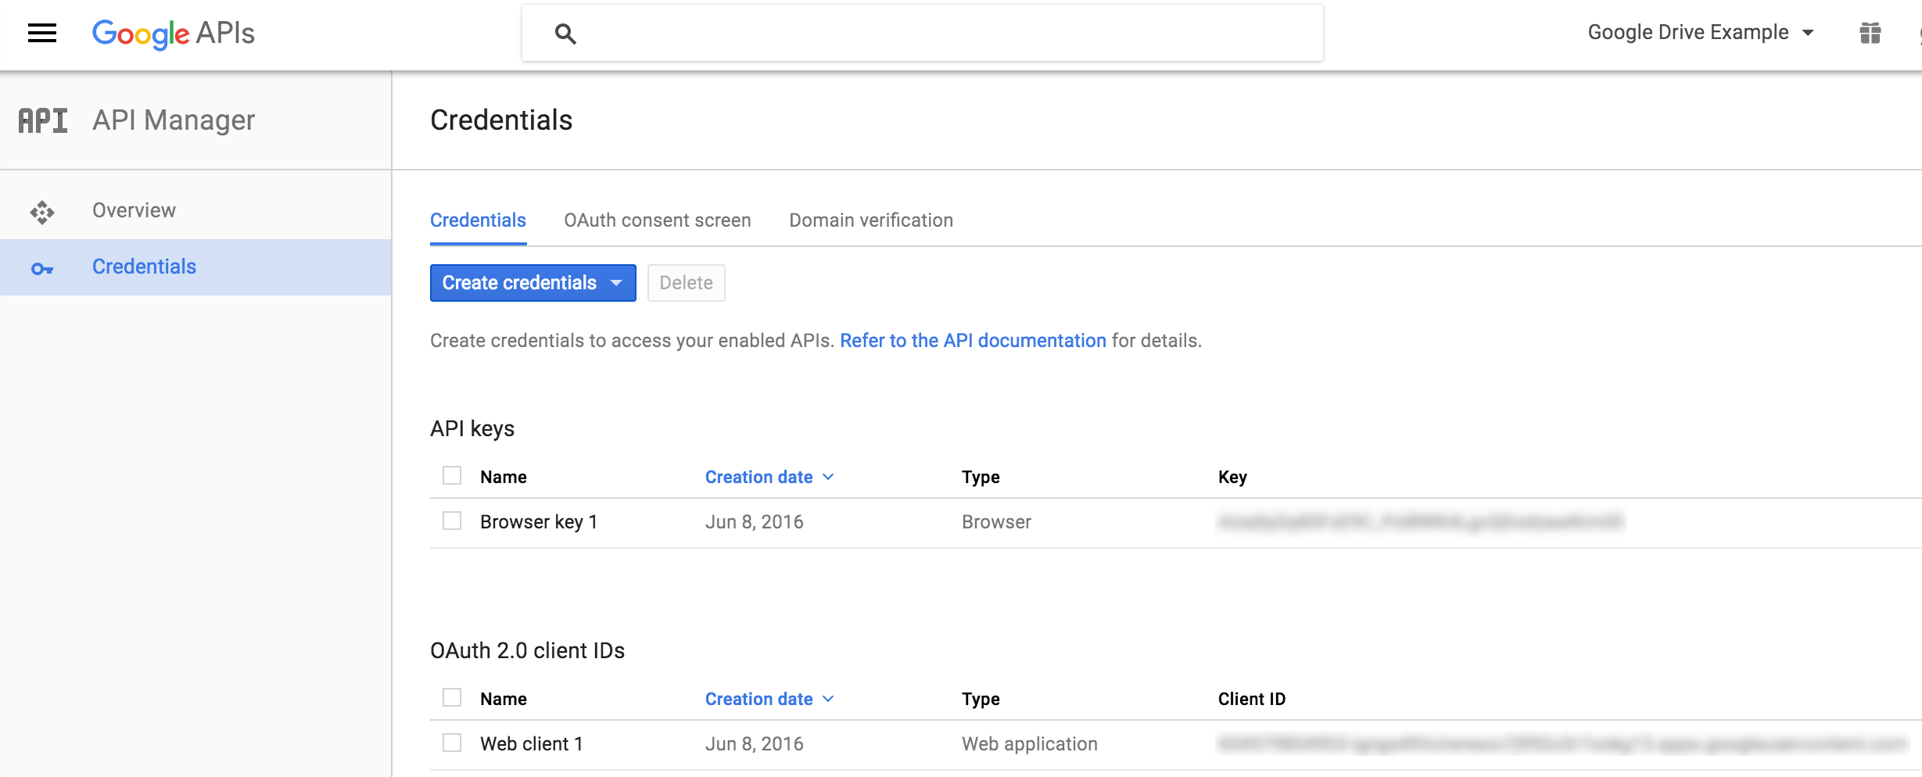
Task: Switch to the OAuth consent screen tab
Action: coord(658,220)
